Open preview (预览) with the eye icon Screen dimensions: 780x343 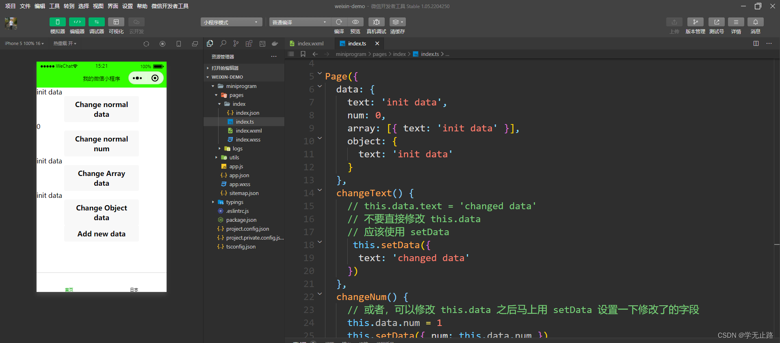pos(355,22)
